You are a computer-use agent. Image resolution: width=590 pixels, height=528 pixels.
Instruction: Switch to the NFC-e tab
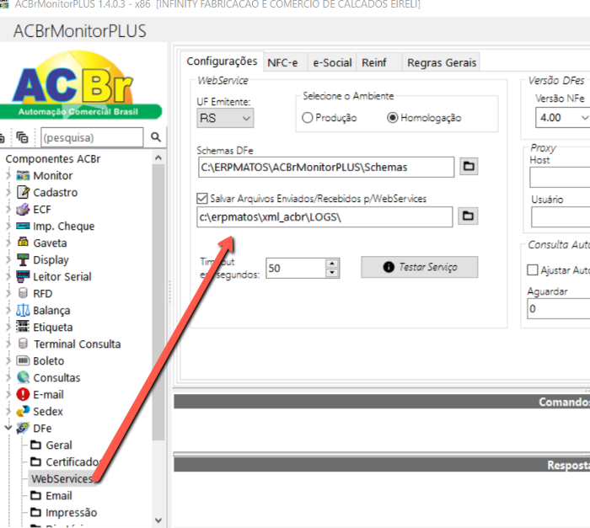coord(286,62)
